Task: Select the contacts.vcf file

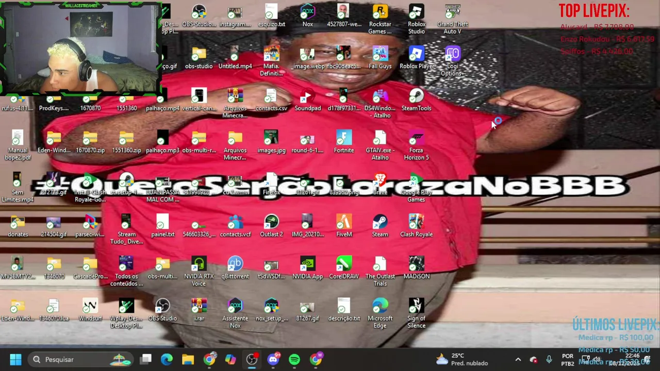Action: pos(235,226)
